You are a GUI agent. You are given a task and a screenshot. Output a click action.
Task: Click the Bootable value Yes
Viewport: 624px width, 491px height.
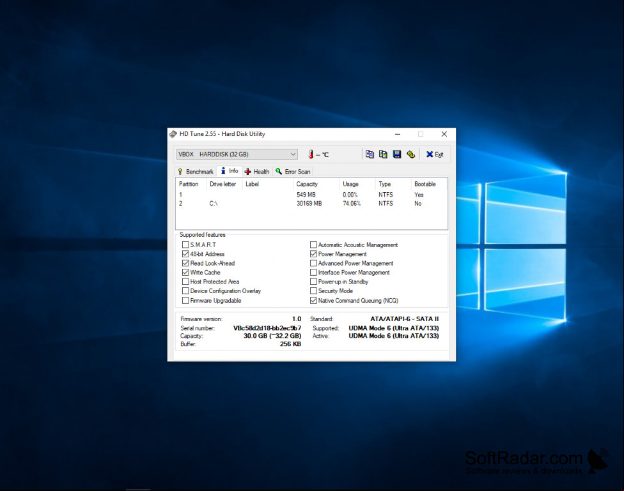pyautogui.click(x=419, y=195)
